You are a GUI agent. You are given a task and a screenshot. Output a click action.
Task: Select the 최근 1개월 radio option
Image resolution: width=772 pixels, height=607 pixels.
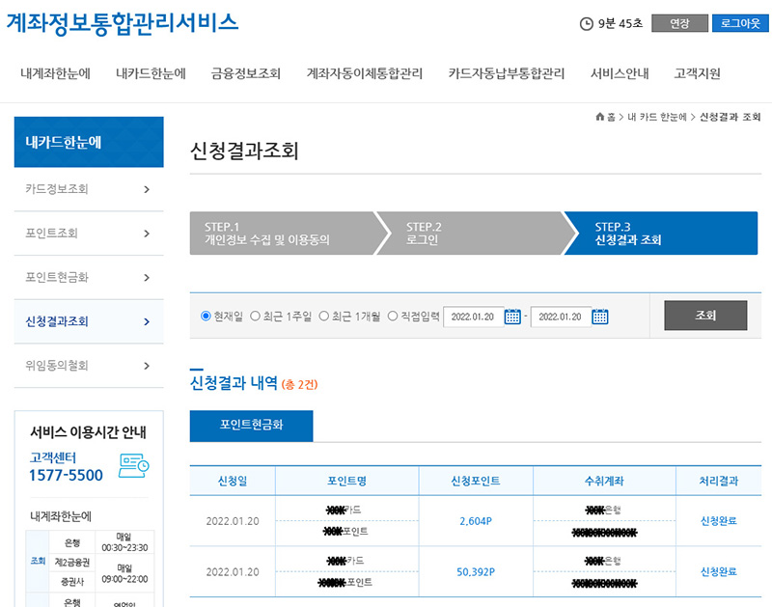[324, 317]
